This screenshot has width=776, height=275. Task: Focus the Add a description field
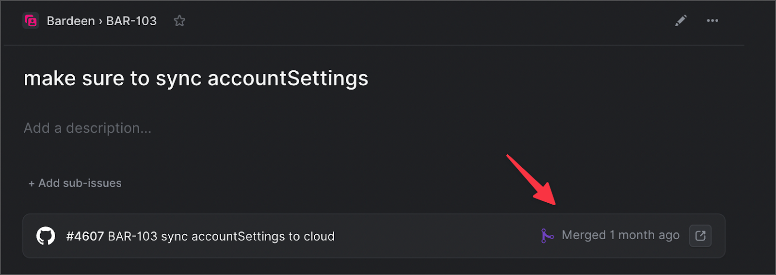[x=87, y=128]
